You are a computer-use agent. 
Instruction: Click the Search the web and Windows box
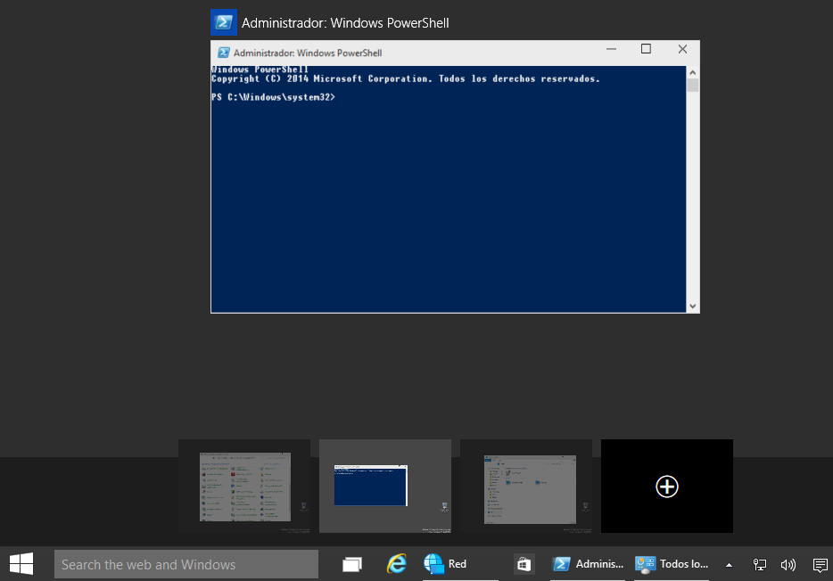(x=186, y=563)
